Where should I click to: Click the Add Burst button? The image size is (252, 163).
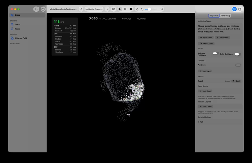click(x=205, y=91)
